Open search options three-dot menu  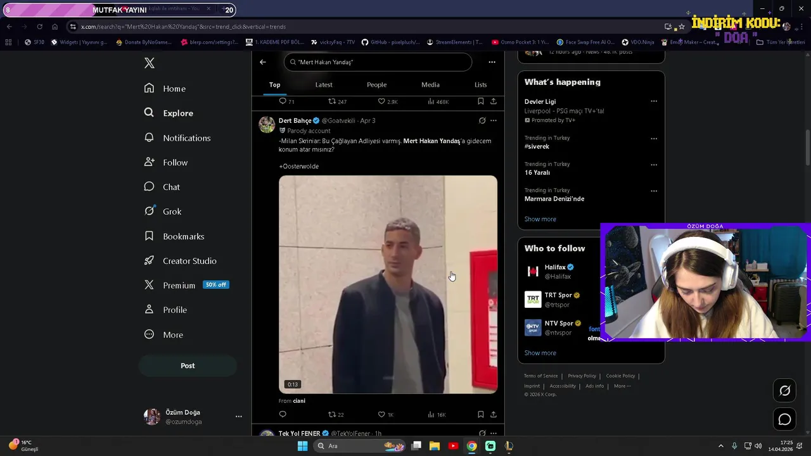coord(492,62)
